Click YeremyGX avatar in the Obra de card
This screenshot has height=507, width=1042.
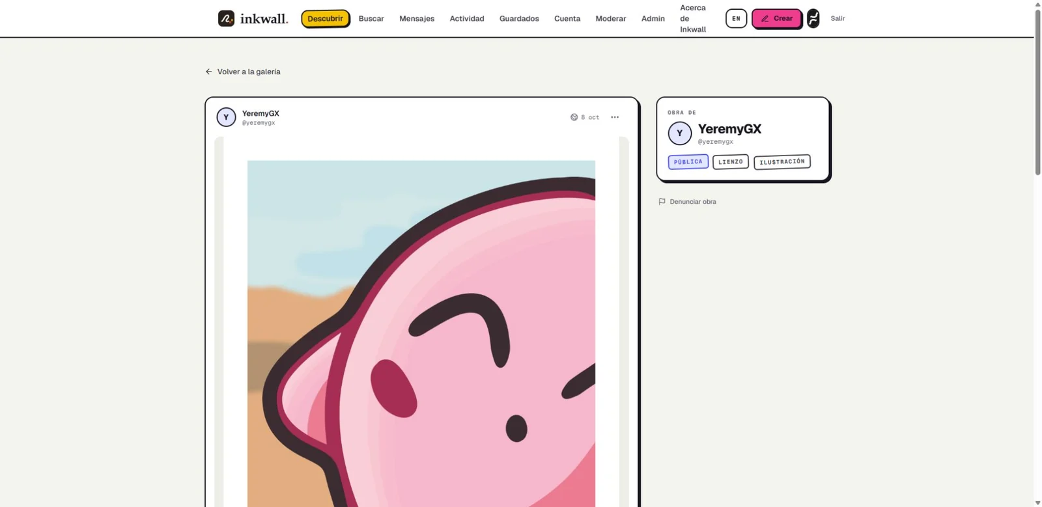[x=679, y=133]
